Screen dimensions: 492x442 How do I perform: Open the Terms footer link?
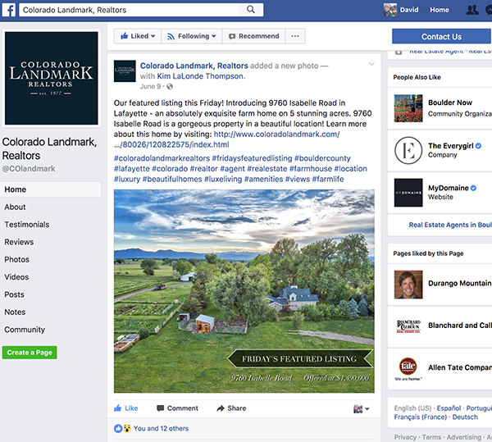431,437
